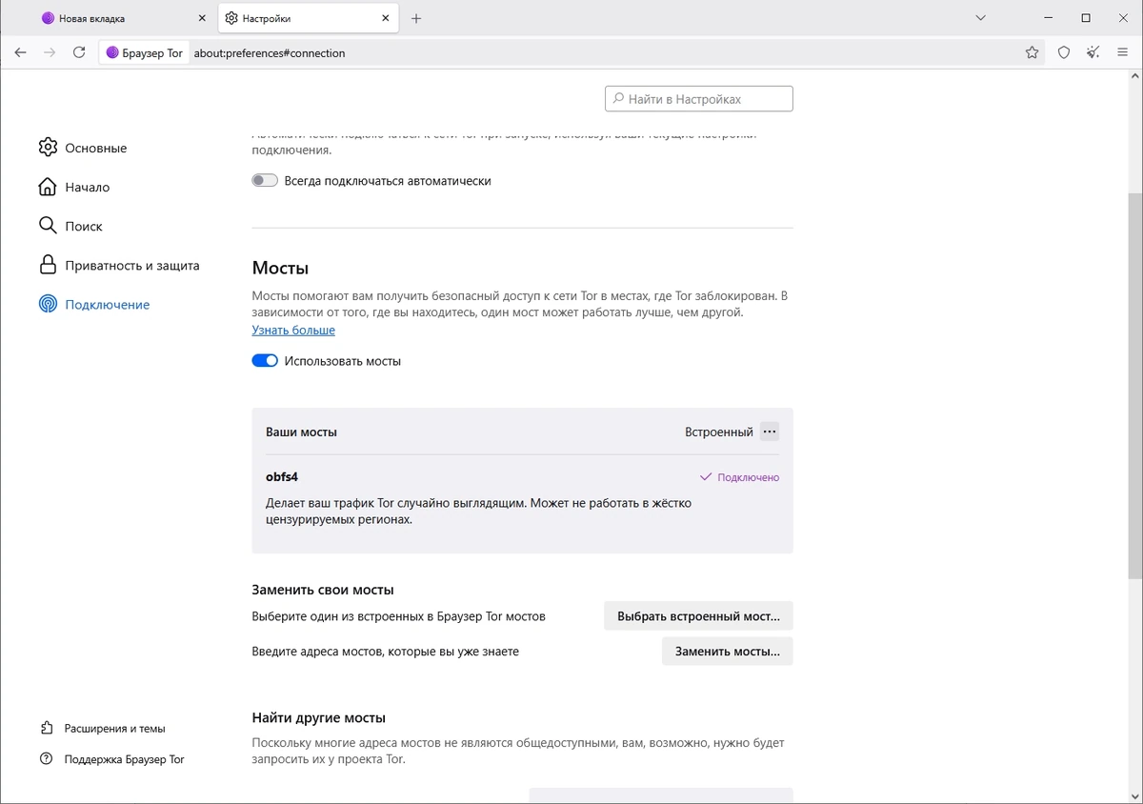The height and width of the screenshot is (804, 1143).
Task: Close the Настройки tab
Action: click(x=386, y=18)
